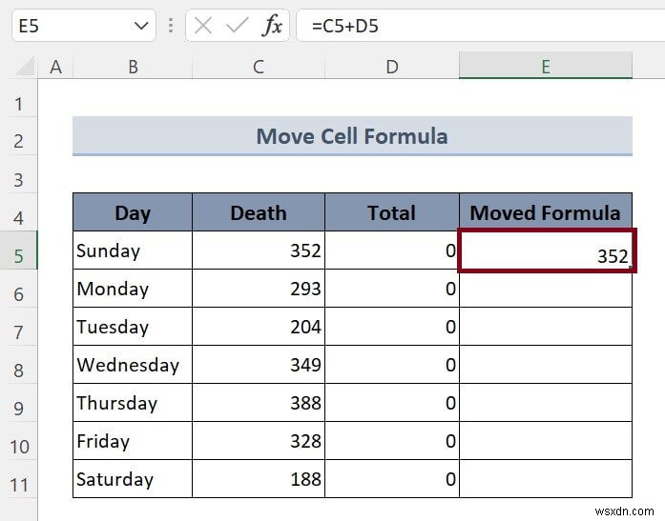Viewport: 665px width, 521px height.
Task: Select the 'Tuesday' cell
Action: pos(133,327)
